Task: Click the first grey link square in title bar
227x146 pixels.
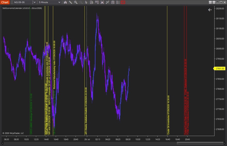Action: [210, 2]
